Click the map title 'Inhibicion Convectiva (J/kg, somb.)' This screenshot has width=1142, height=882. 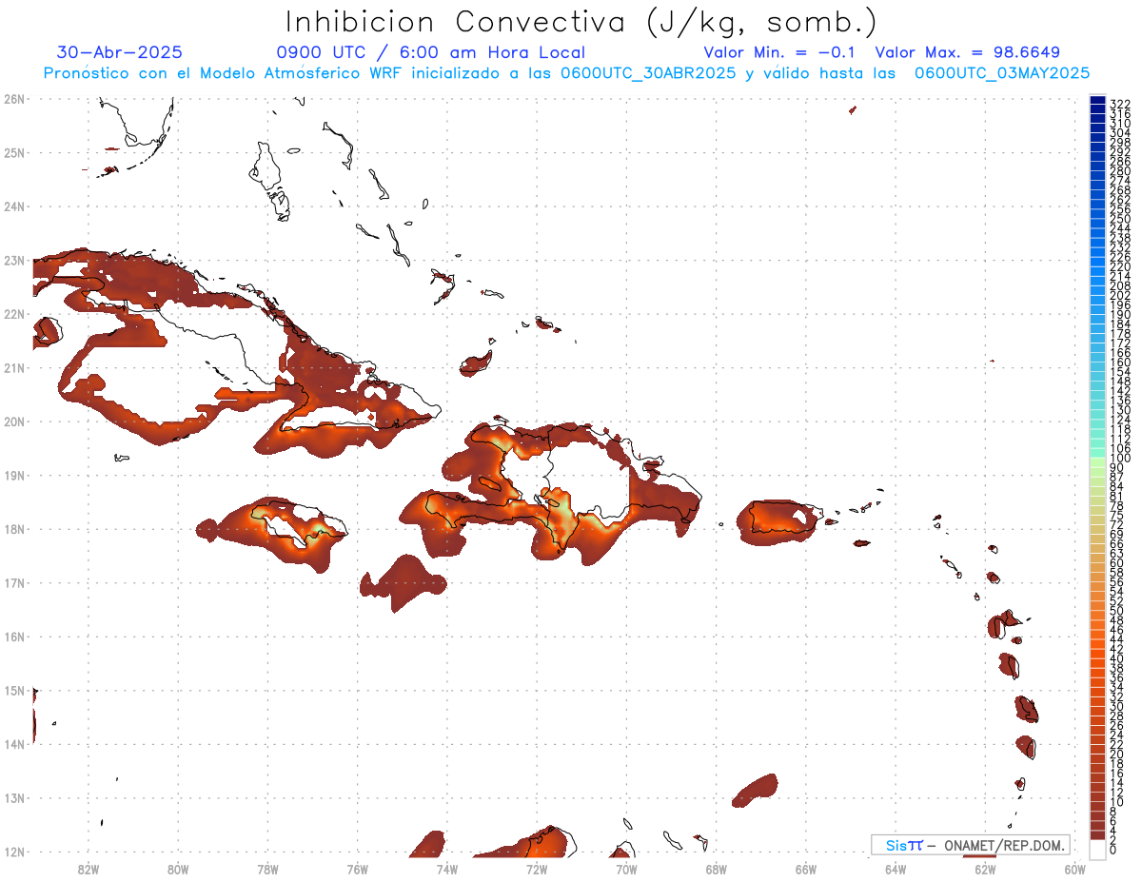click(581, 22)
